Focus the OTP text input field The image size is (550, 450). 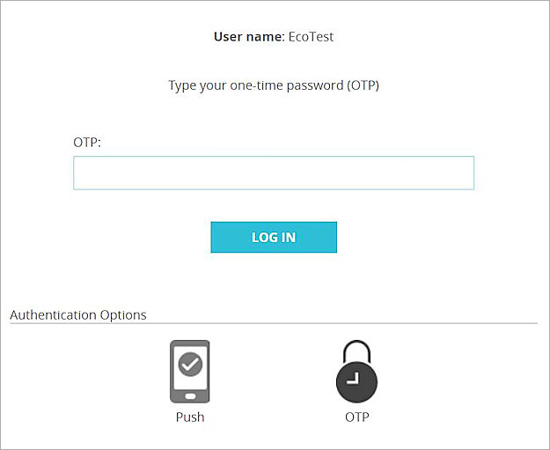pos(273,173)
